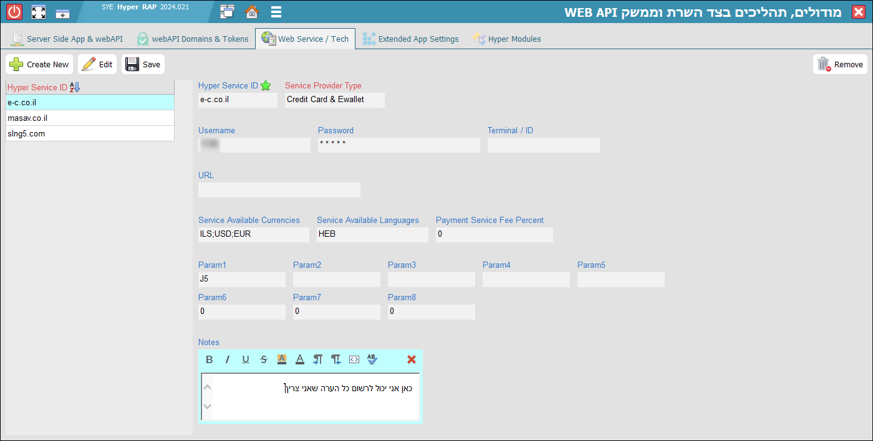This screenshot has height=441, width=873.
Task: Click the spell check icon in Notes
Action: pyautogui.click(x=372, y=359)
